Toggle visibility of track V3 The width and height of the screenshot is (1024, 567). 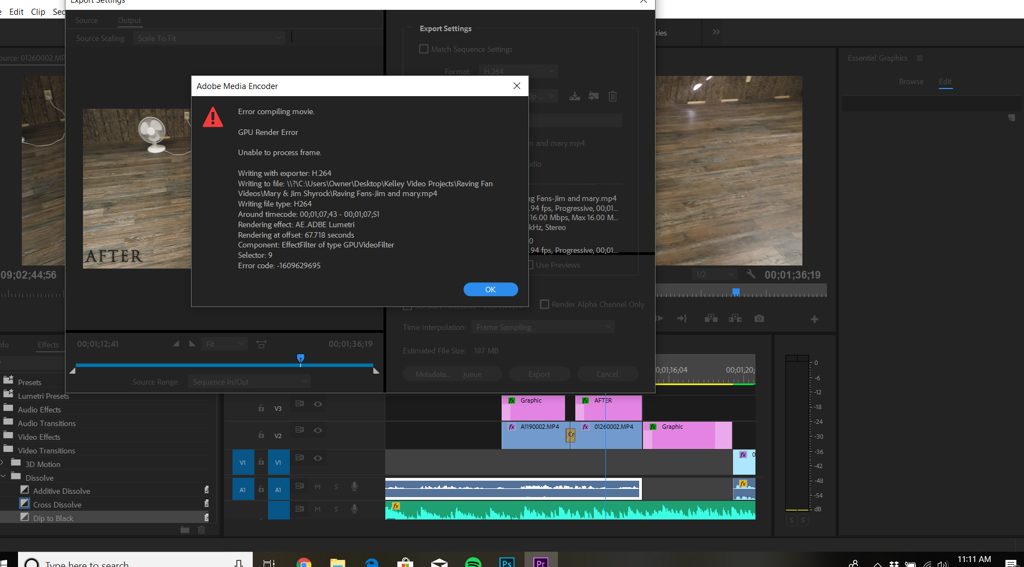coord(318,404)
